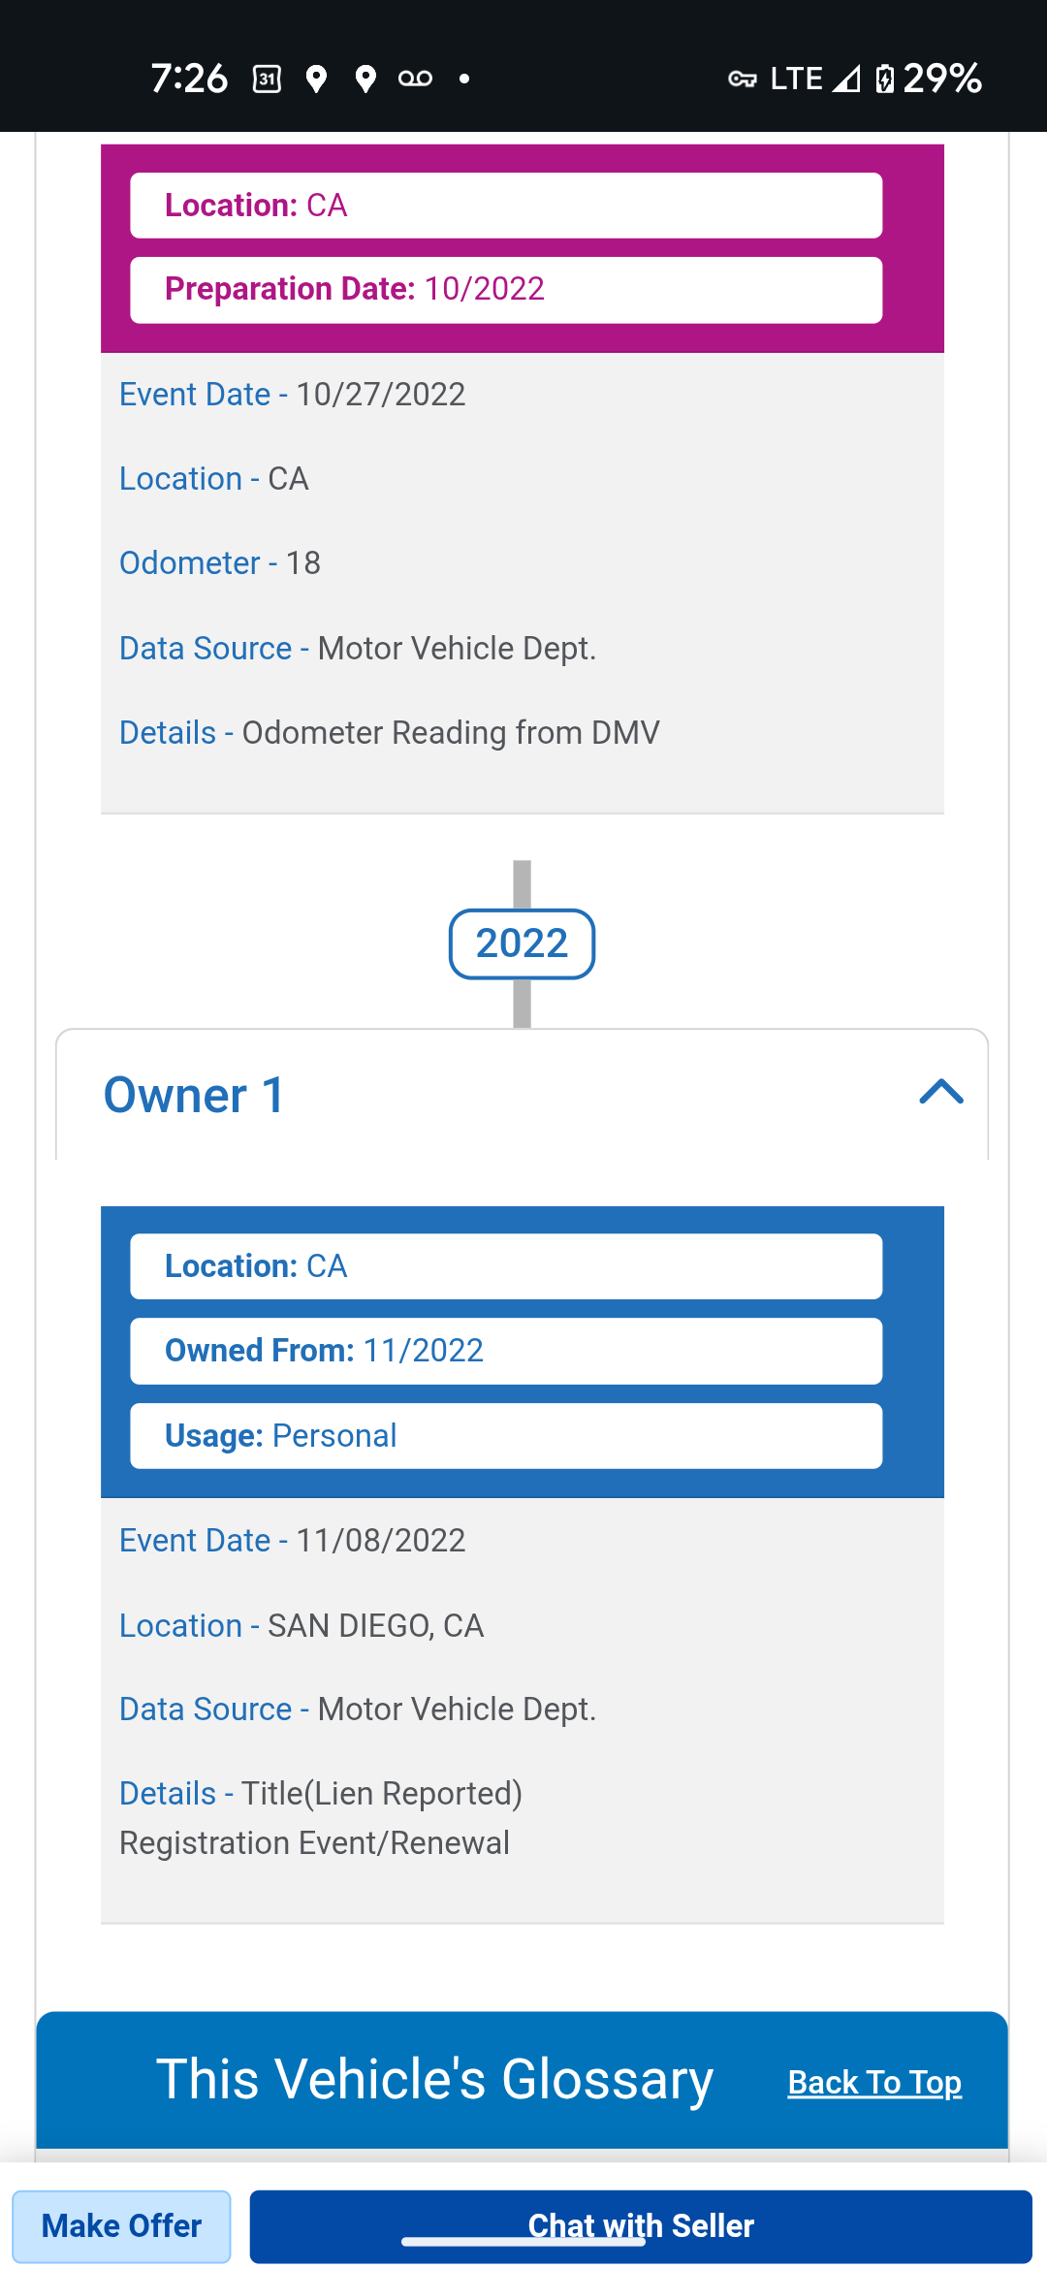Select Location - SAN DIEGO, CA text
This screenshot has width=1047, height=2269.
(x=301, y=1626)
